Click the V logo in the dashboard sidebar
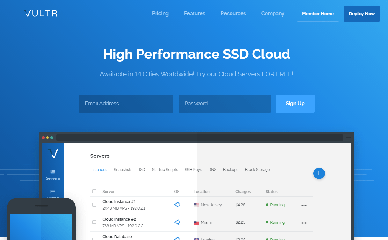 [53, 154]
